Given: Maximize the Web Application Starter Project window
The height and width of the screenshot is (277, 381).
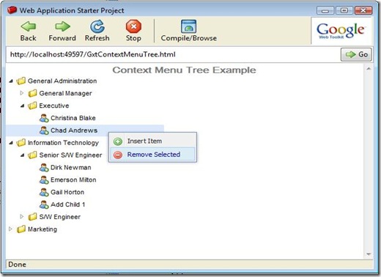Looking at the screenshot, I should 344,10.
